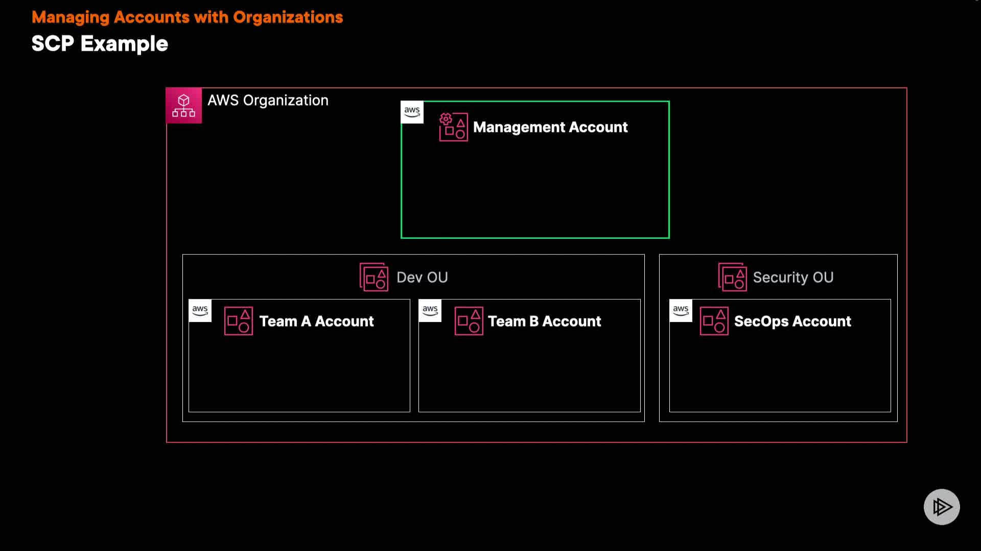
Task: Click the AWS logo on Team B Account
Action: 430,310
